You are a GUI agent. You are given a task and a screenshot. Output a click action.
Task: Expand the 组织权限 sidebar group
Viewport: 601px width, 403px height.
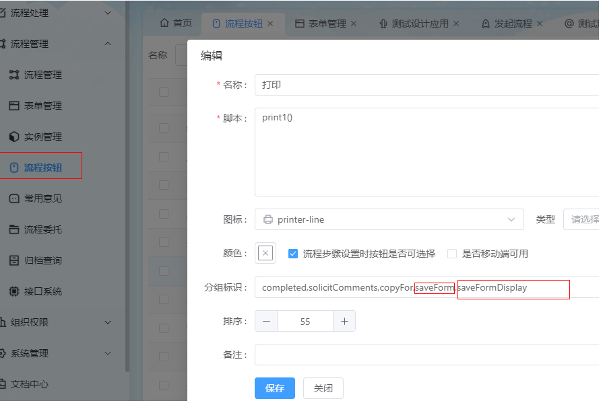(x=56, y=322)
